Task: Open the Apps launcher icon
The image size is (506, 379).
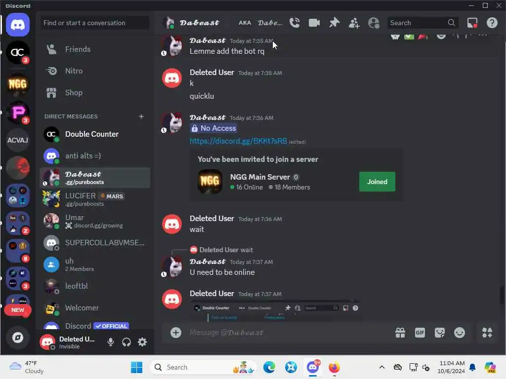Action: coord(487,333)
